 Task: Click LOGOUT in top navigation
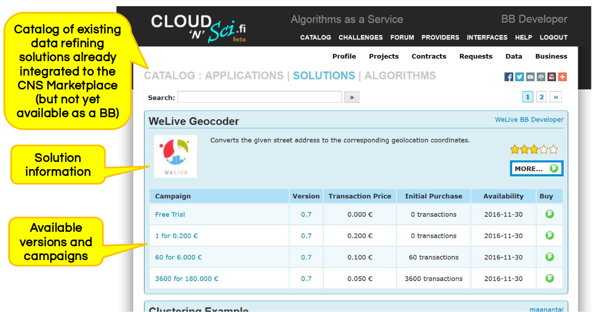pyautogui.click(x=554, y=38)
